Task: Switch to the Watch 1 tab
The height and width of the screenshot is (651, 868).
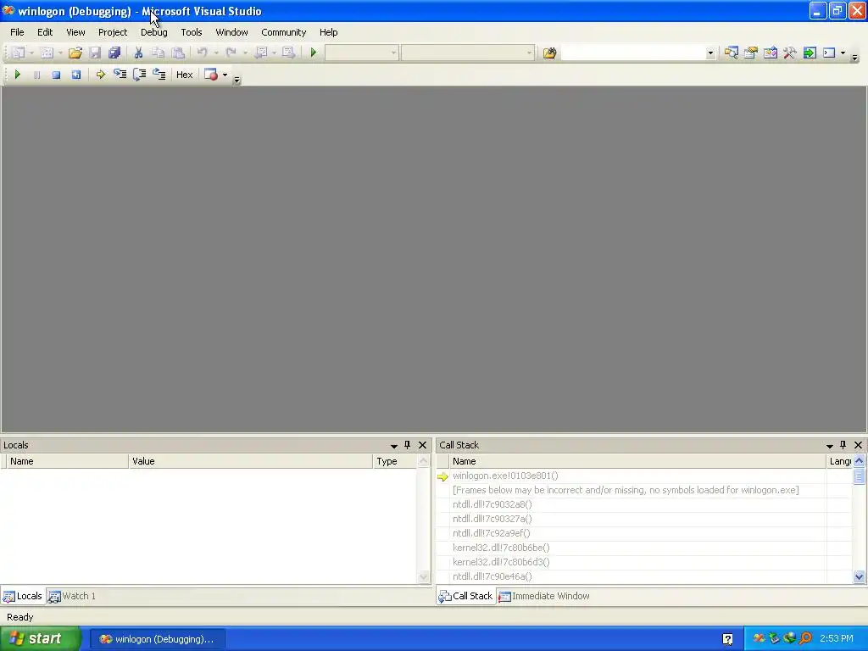Action: tap(73, 596)
